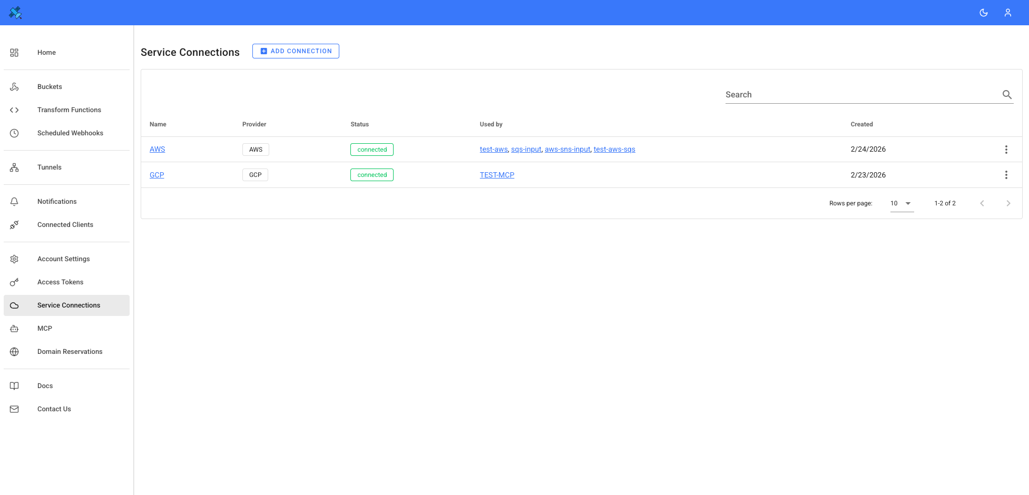
Task: Navigate to Scheduled Webhooks
Action: click(70, 133)
